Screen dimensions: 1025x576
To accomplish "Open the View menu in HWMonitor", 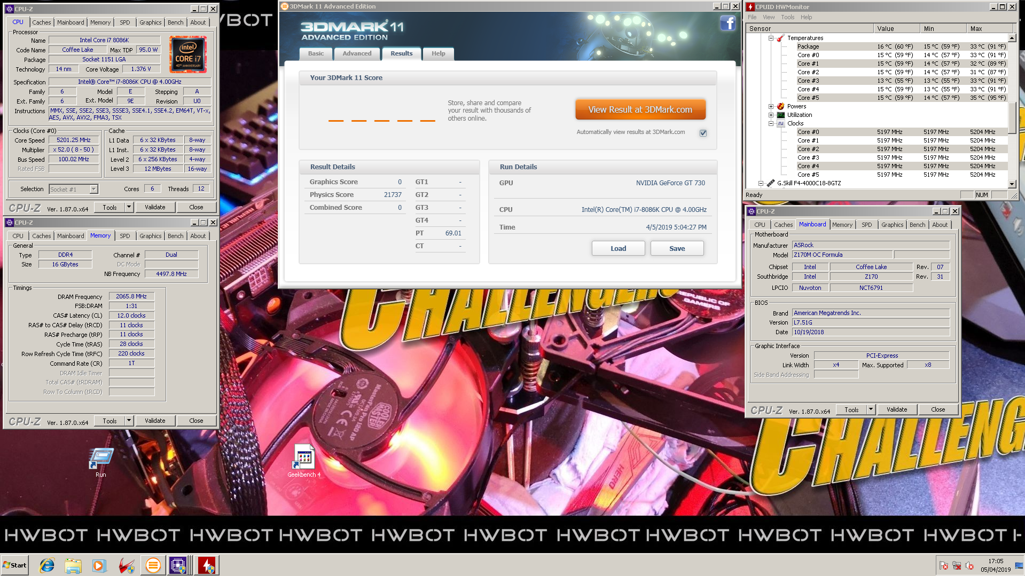I will [x=769, y=17].
